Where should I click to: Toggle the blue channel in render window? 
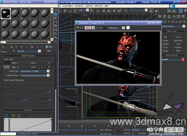pos(93,28)
